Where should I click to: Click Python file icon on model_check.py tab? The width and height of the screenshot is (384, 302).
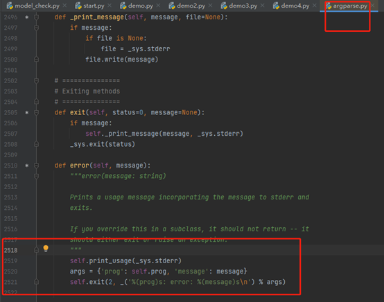[10, 6]
